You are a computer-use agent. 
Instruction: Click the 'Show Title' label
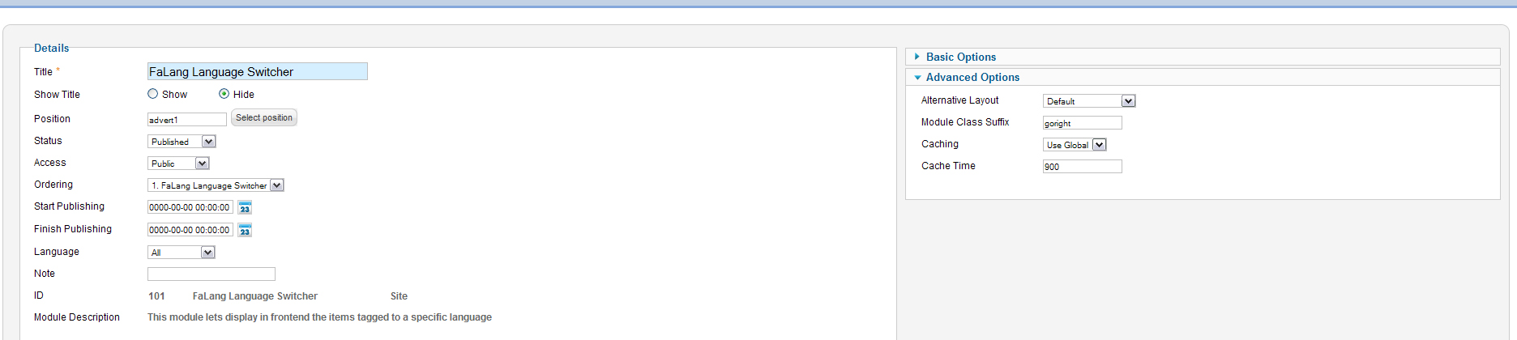[x=57, y=95]
